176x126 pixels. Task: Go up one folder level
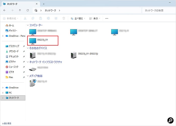coord(20,10)
